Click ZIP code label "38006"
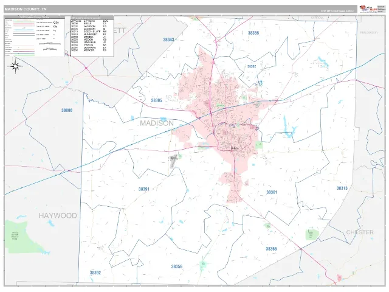Viewport: 389px width, 292px height. pyautogui.click(x=67, y=110)
